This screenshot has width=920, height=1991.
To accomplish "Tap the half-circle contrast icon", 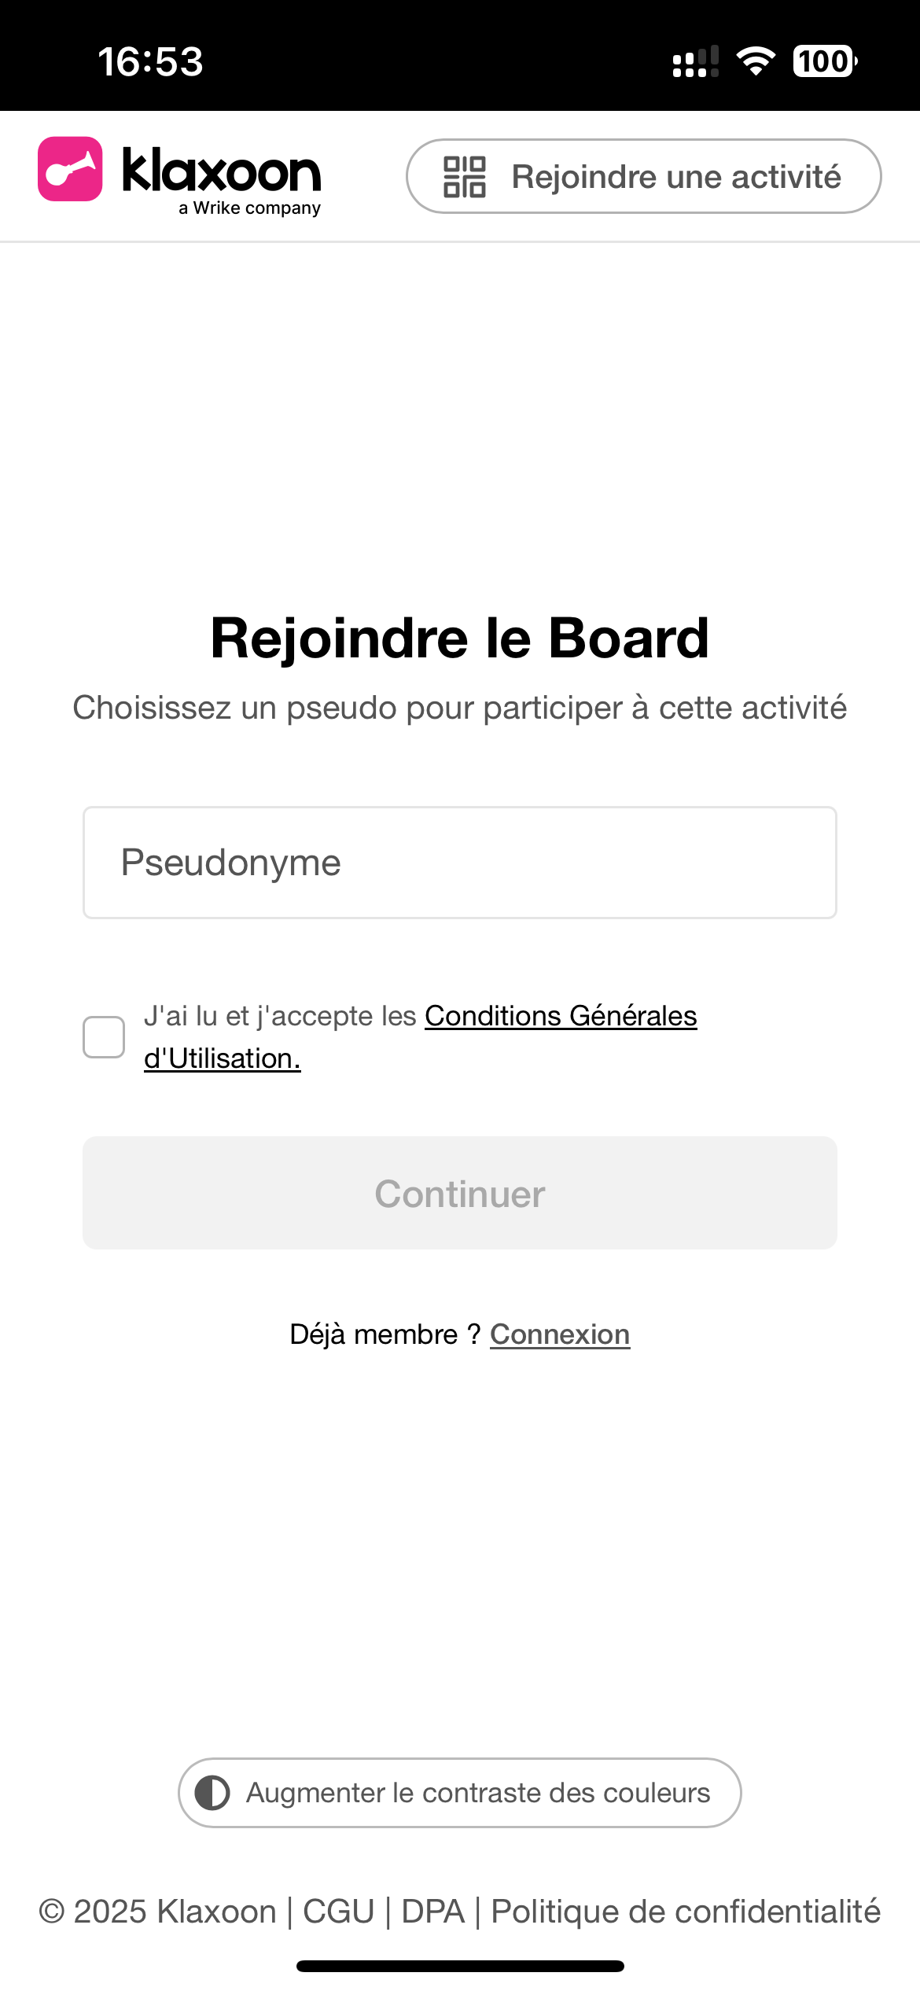I will (x=212, y=1793).
